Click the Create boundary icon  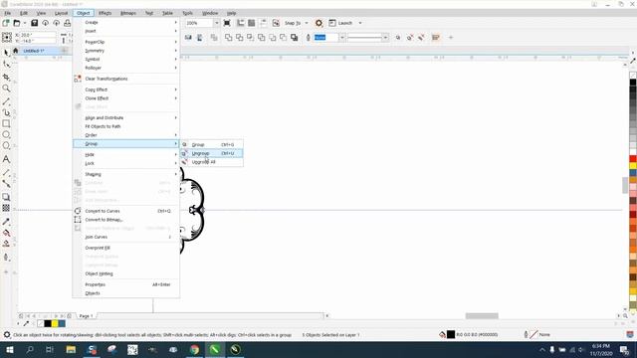click(295, 38)
